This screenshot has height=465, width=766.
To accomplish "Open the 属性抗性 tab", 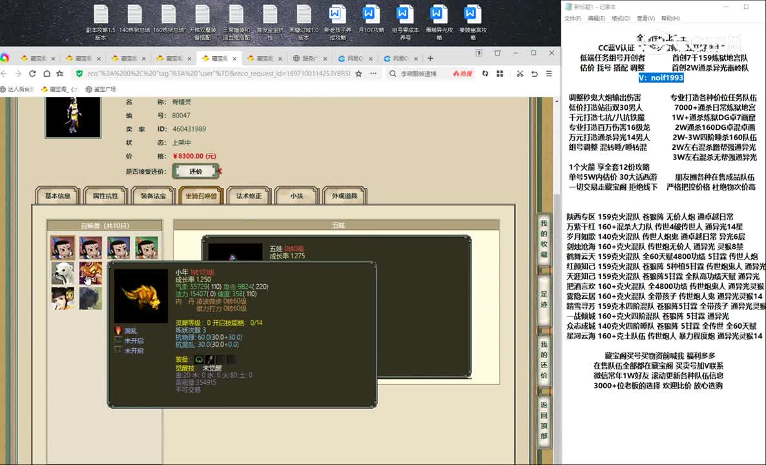I will pyautogui.click(x=105, y=196).
